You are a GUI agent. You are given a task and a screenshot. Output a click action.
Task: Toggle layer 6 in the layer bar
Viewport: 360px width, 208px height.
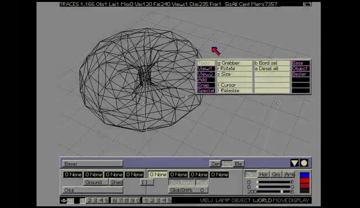[x=114, y=201]
